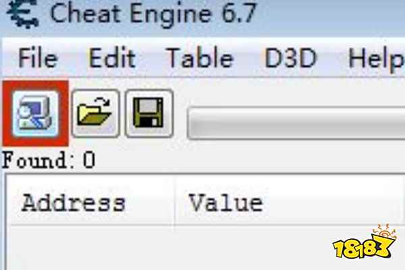Screen dimensions: 405x270
Task: Click the Found: 0 label
Action: tap(49, 160)
